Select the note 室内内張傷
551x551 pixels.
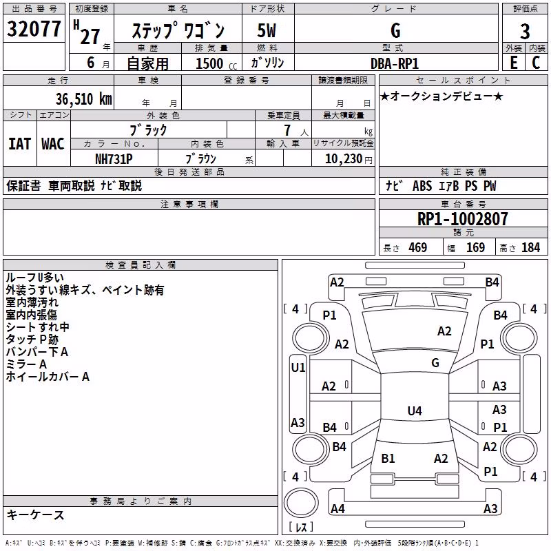click(31, 315)
